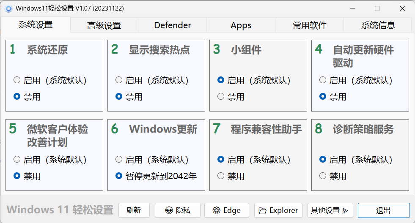Click the 刷新 button
This screenshot has width=415, height=223.
(134, 210)
